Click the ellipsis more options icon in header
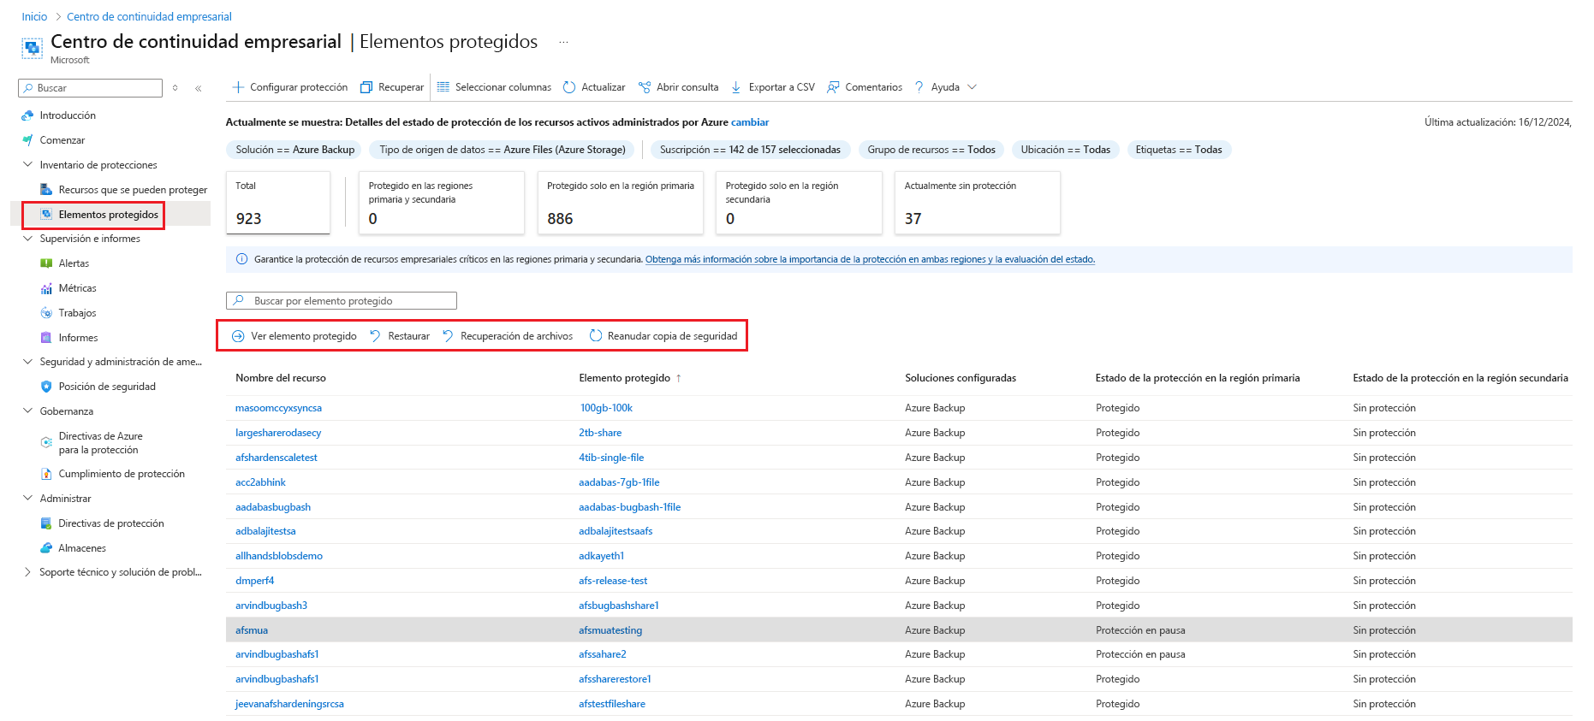This screenshot has width=1594, height=721. pyautogui.click(x=563, y=42)
